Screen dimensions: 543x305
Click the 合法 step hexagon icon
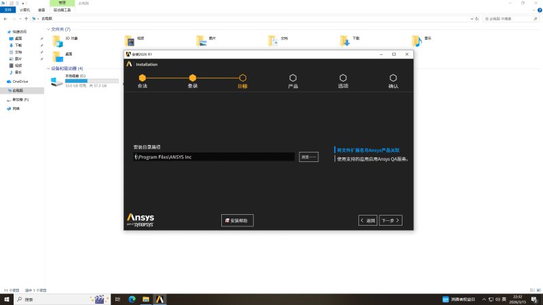tap(143, 78)
